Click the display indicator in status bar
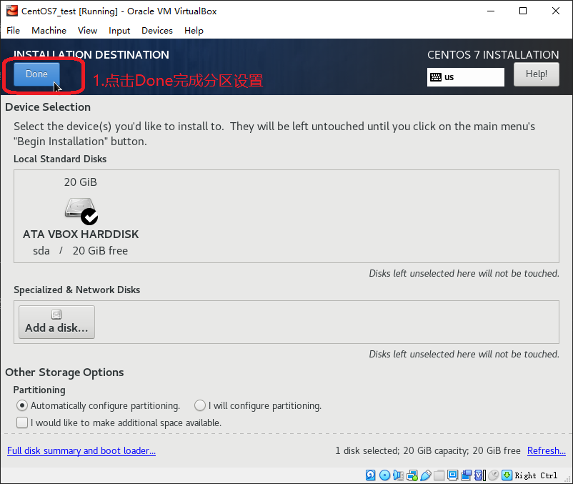 [x=452, y=475]
